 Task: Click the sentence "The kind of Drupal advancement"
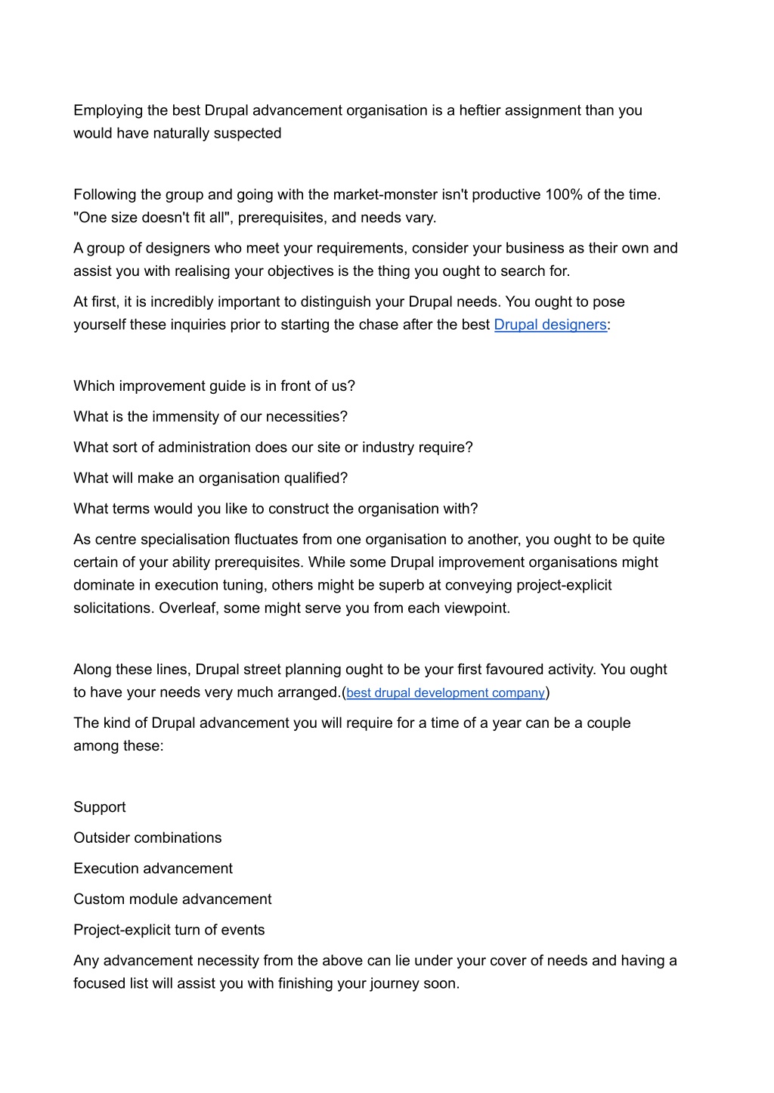(352, 734)
